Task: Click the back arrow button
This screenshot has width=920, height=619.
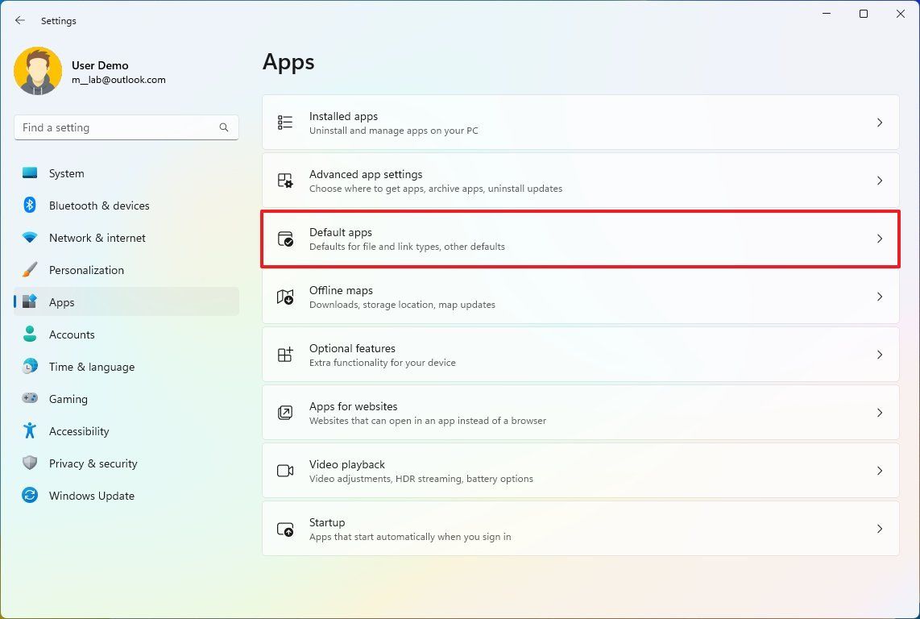Action: 19,20
